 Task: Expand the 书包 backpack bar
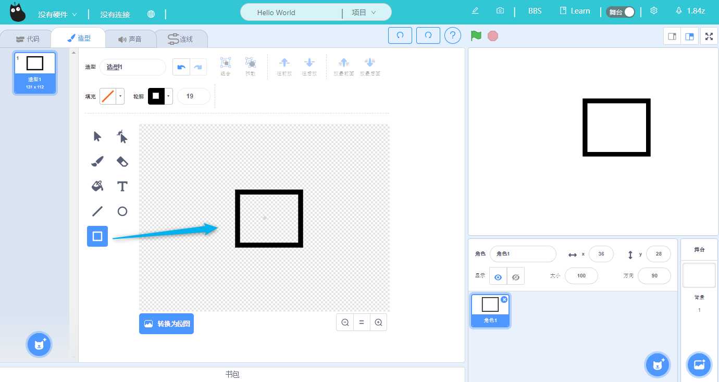tap(232, 374)
